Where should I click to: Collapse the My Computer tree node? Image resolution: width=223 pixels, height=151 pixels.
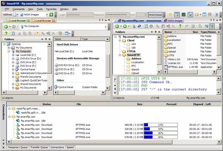click(x=9, y=51)
